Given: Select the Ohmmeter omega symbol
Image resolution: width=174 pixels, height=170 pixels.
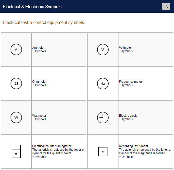Looking at the screenshot, I should [16, 83].
